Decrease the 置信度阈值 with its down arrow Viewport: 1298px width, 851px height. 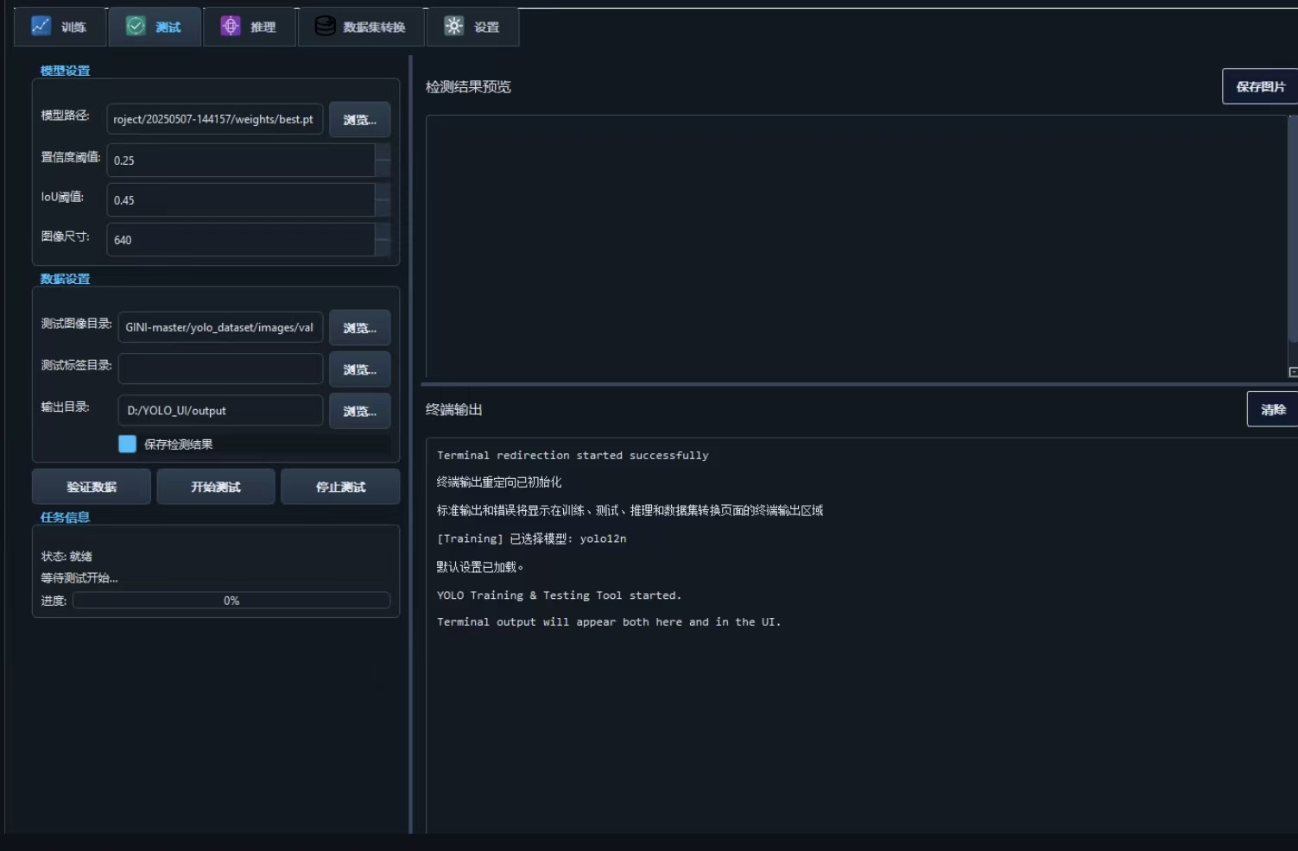(x=383, y=169)
